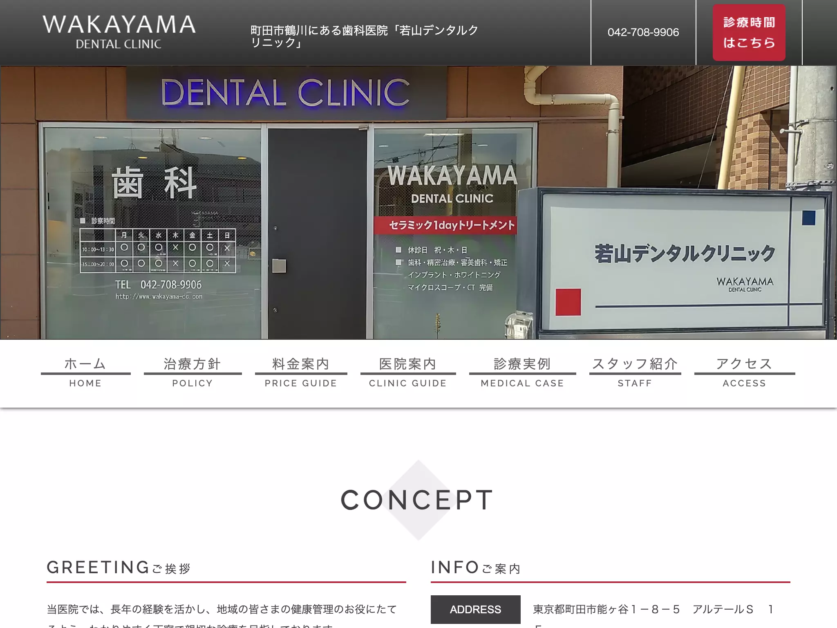This screenshot has height=628, width=837.
Task: Click the ADDRESS label box
Action: click(475, 610)
